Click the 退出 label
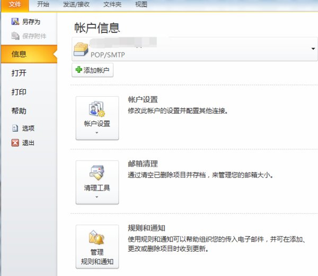This screenshot has height=276, width=318. pos(28,143)
